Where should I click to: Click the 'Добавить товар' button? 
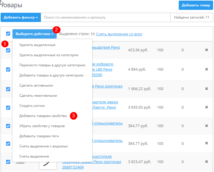[196, 6]
